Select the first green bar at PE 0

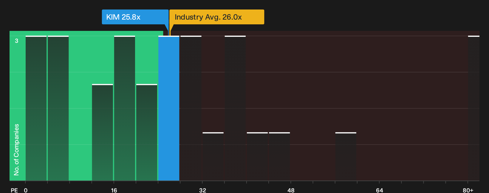coord(36,108)
